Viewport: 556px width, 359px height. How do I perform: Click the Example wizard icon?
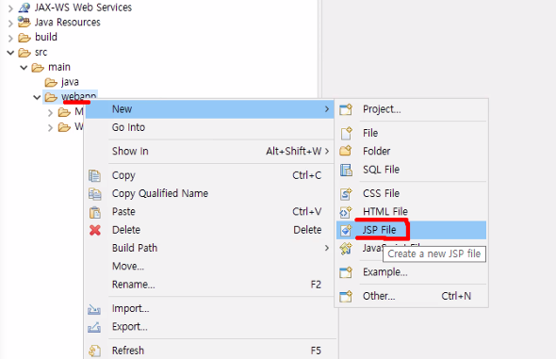(x=346, y=272)
